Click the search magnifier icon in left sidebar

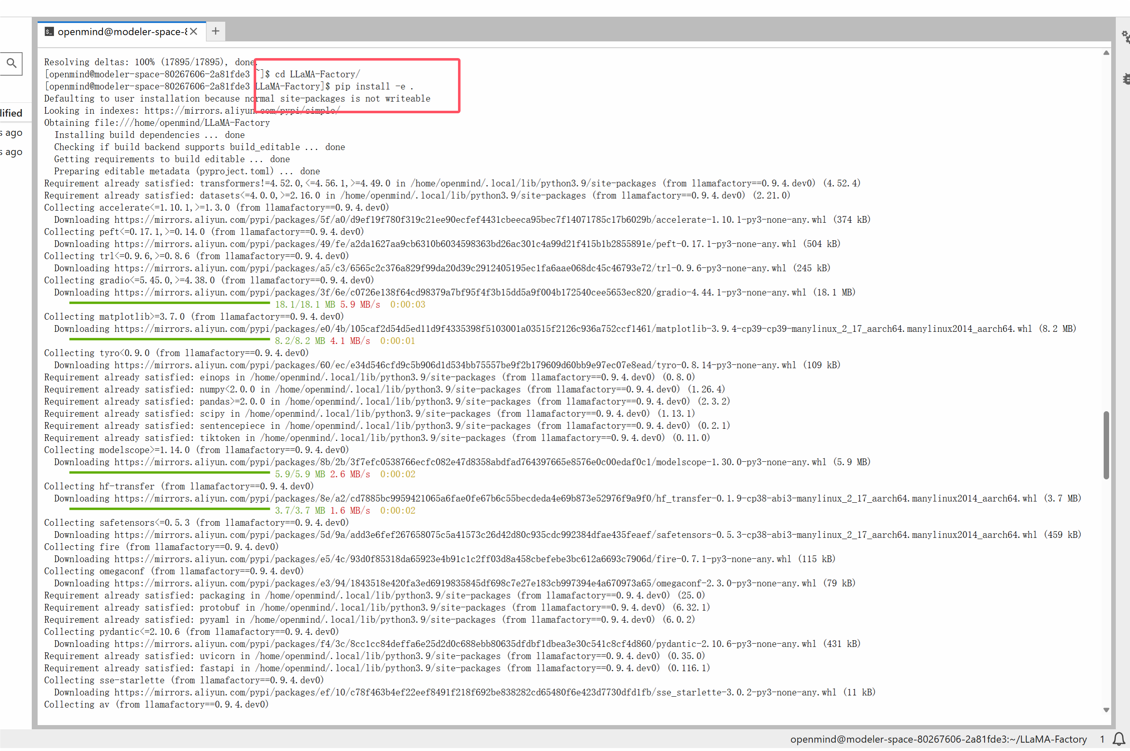pos(11,63)
